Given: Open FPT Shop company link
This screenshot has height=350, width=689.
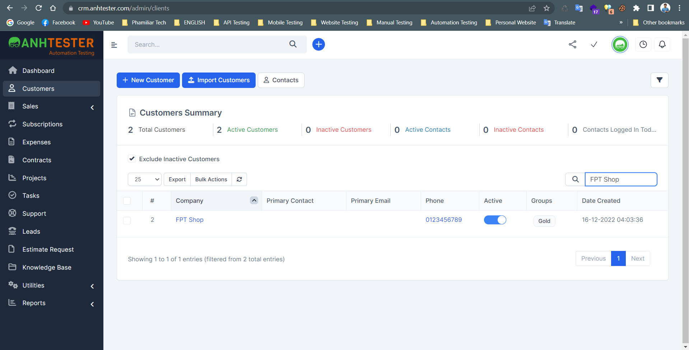Looking at the screenshot, I should (x=190, y=220).
